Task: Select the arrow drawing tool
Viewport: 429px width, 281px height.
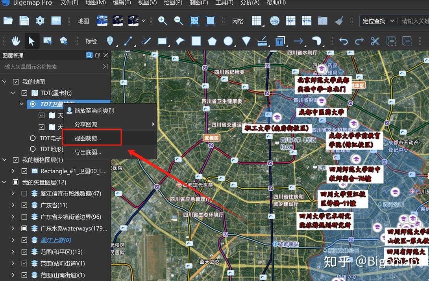Action: click(298, 41)
